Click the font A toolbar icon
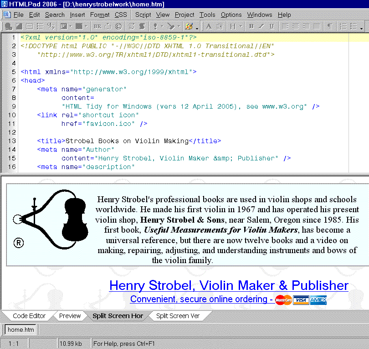This screenshot has width=369, height=349. click(209, 26)
